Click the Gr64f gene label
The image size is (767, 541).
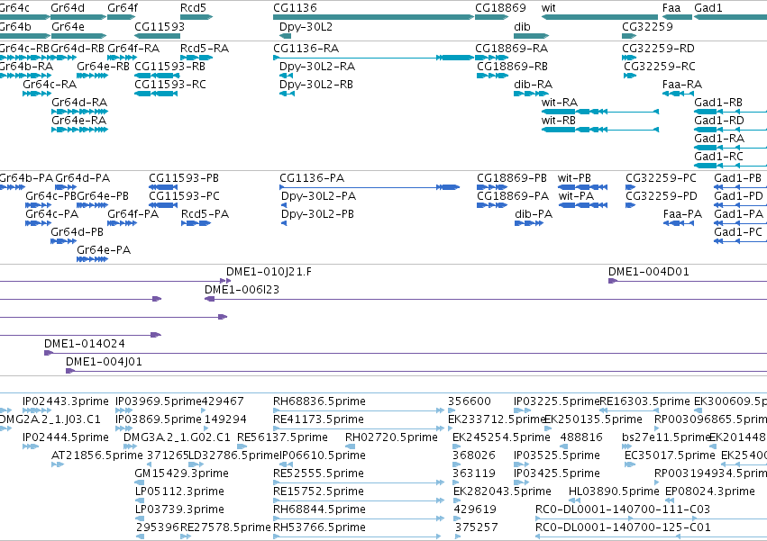point(123,8)
